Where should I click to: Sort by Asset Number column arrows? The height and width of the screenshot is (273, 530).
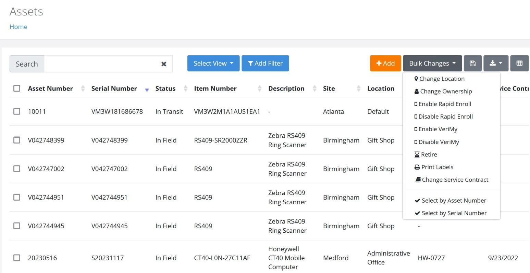click(x=83, y=88)
